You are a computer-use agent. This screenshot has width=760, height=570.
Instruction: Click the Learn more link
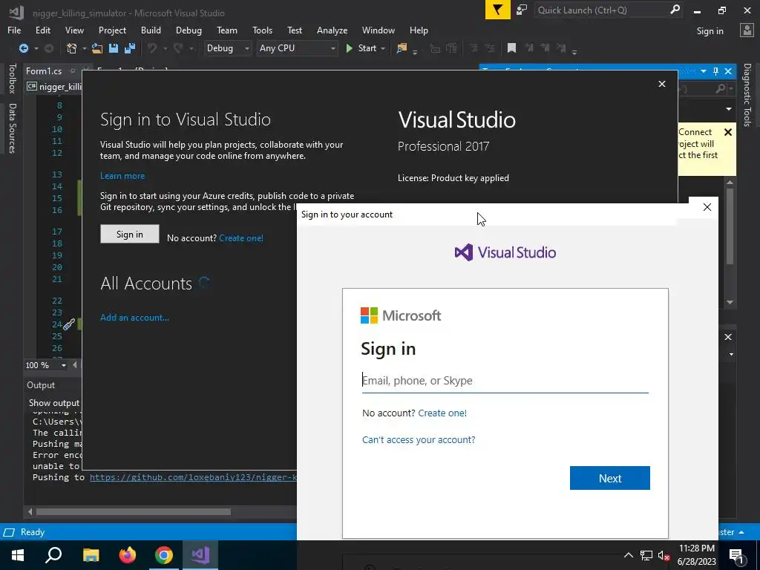point(122,175)
